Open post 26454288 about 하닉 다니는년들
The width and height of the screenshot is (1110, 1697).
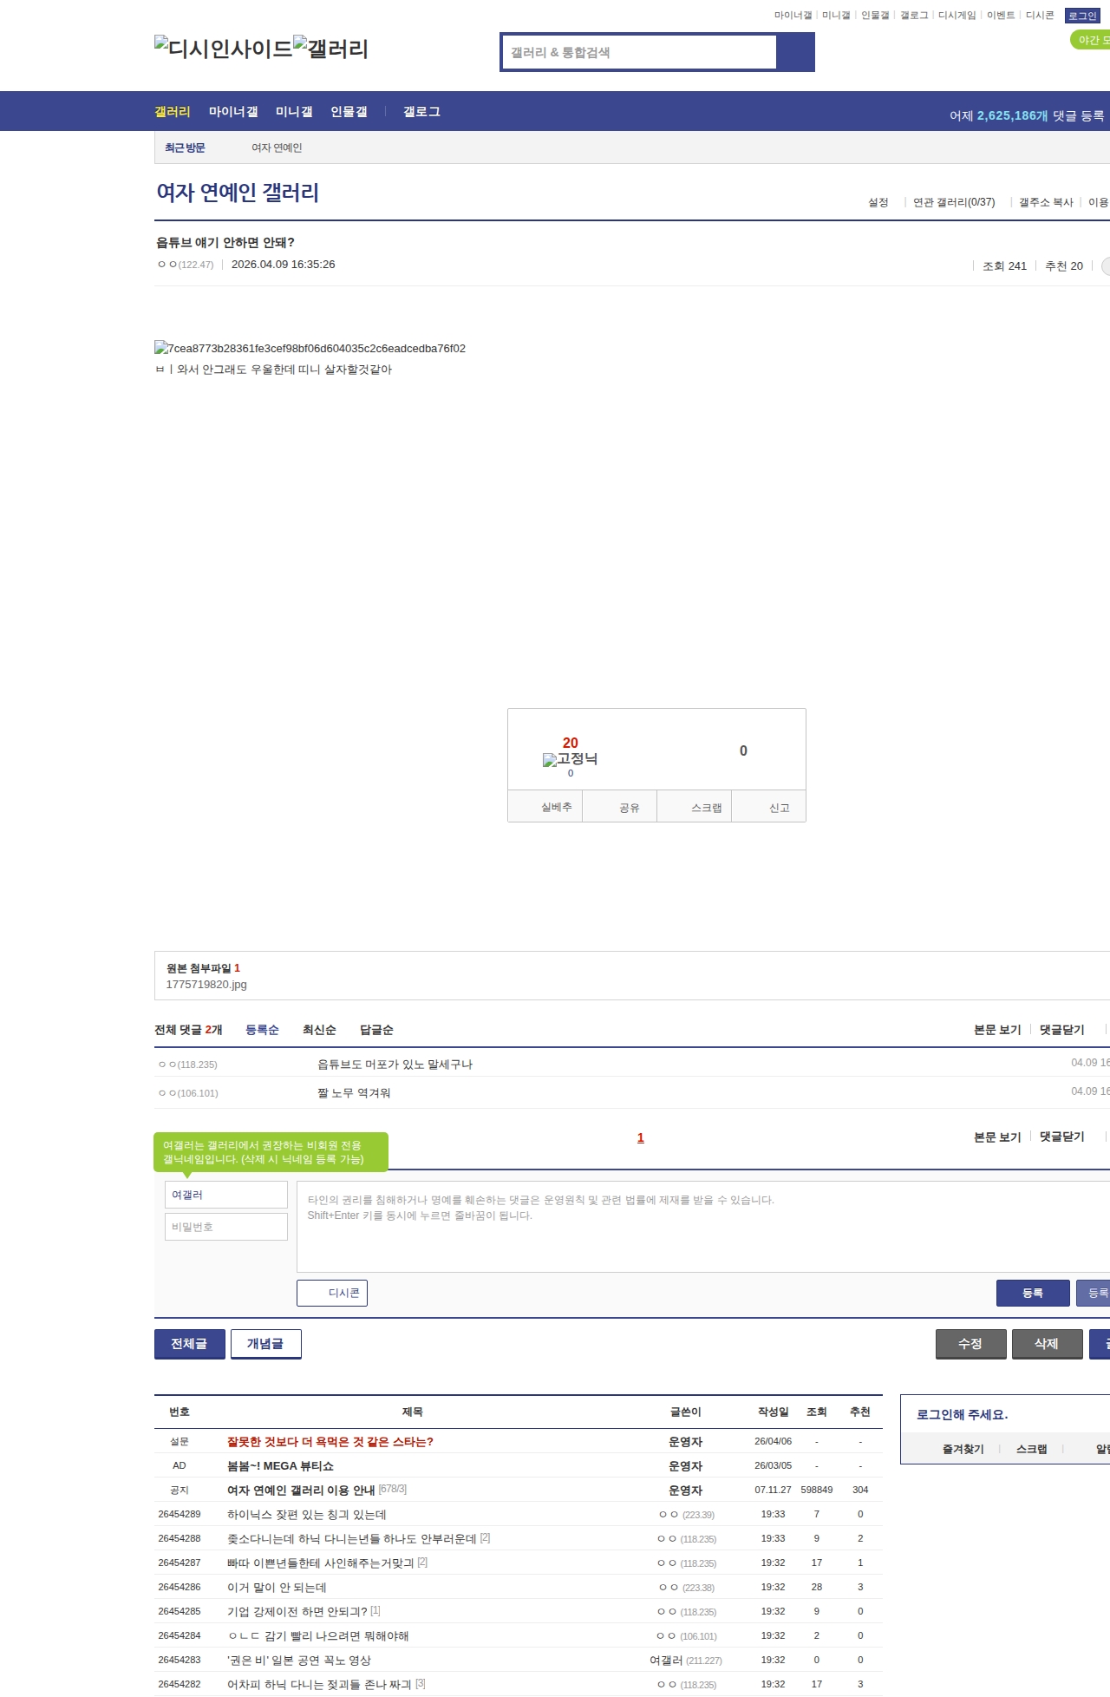pos(352,1539)
